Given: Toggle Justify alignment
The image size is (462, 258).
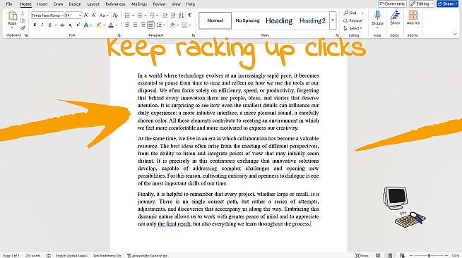Looking at the screenshot, I should 150,25.
